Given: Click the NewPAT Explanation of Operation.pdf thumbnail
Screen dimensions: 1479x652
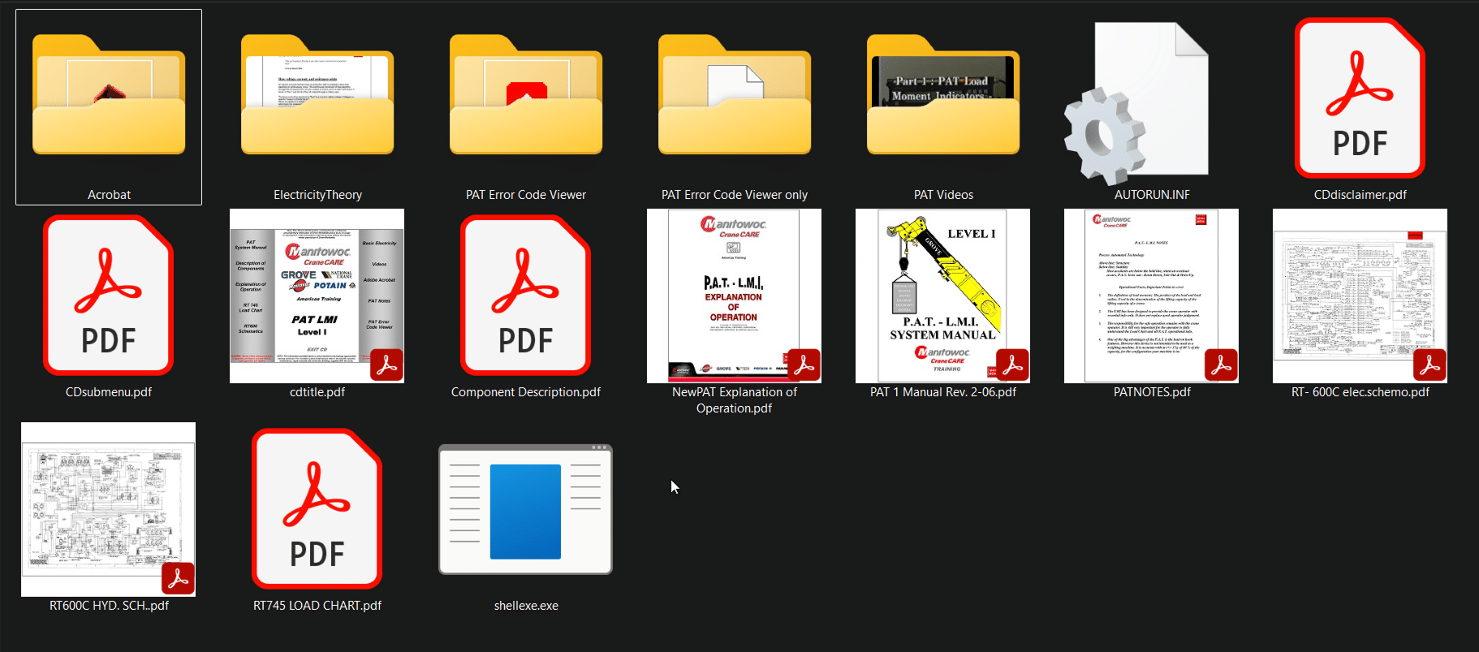Looking at the screenshot, I should coord(735,296).
